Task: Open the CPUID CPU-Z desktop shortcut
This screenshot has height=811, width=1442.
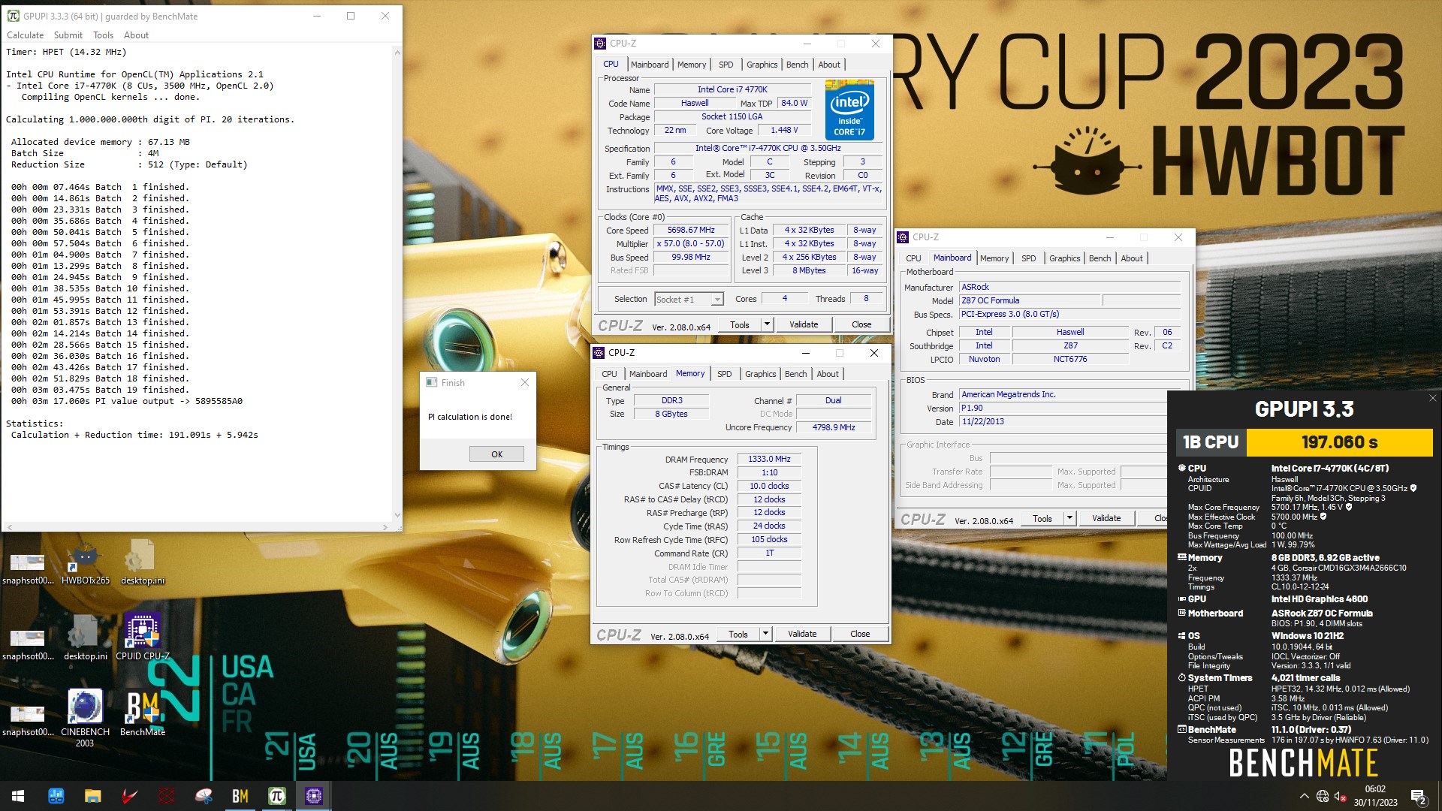Action: pos(143,637)
